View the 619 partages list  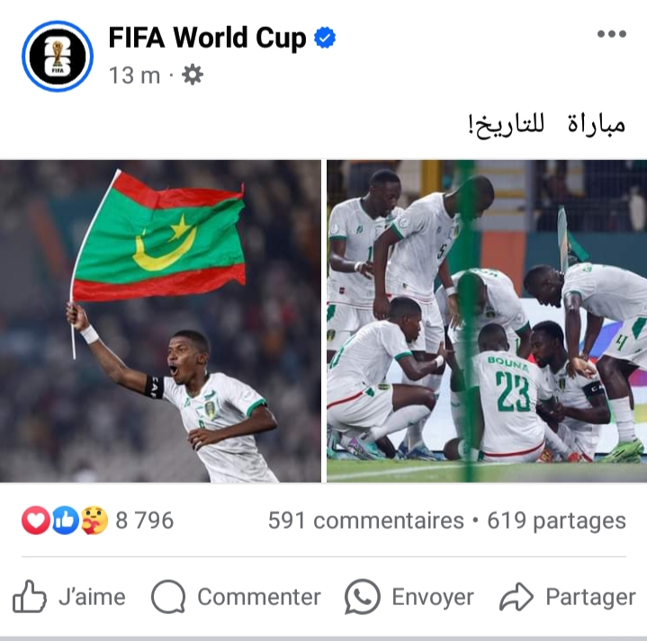[x=557, y=521]
